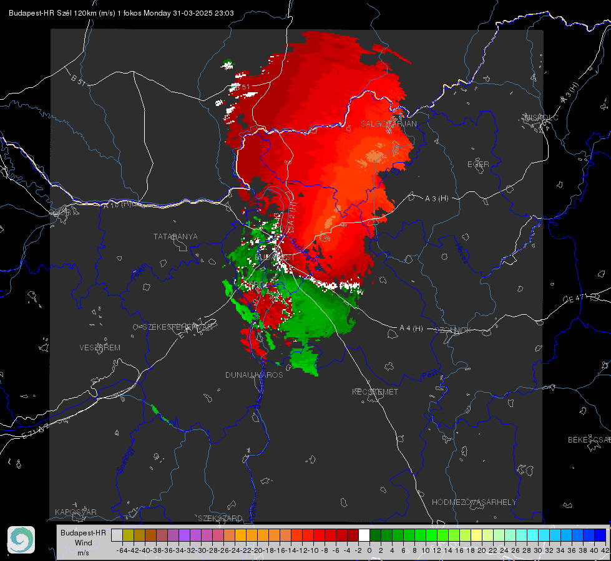Click the white swatch in wind legend

364,535
